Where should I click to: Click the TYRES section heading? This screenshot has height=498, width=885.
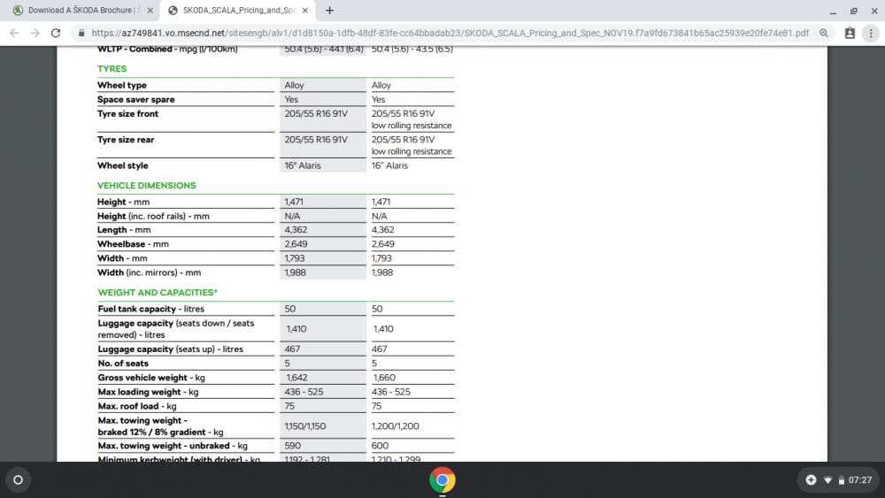point(112,69)
